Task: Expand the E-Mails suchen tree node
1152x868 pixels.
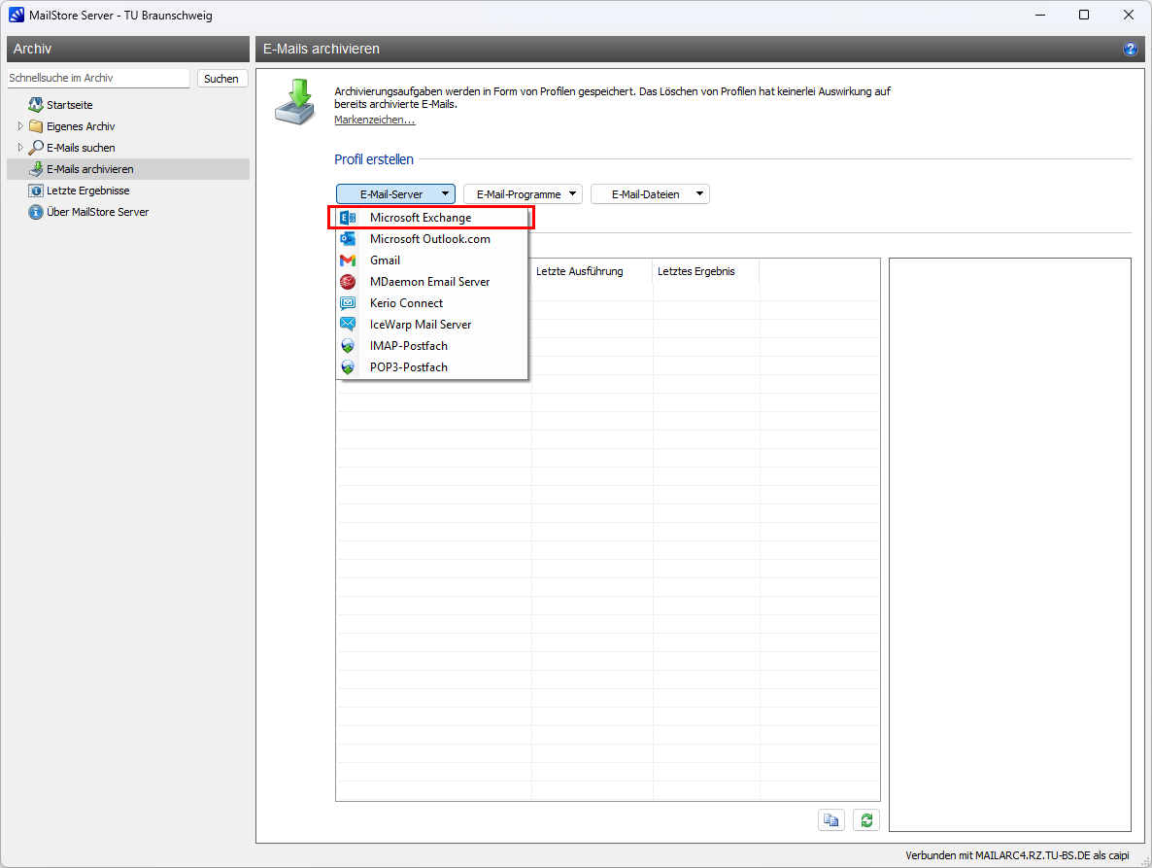Action: [19, 148]
